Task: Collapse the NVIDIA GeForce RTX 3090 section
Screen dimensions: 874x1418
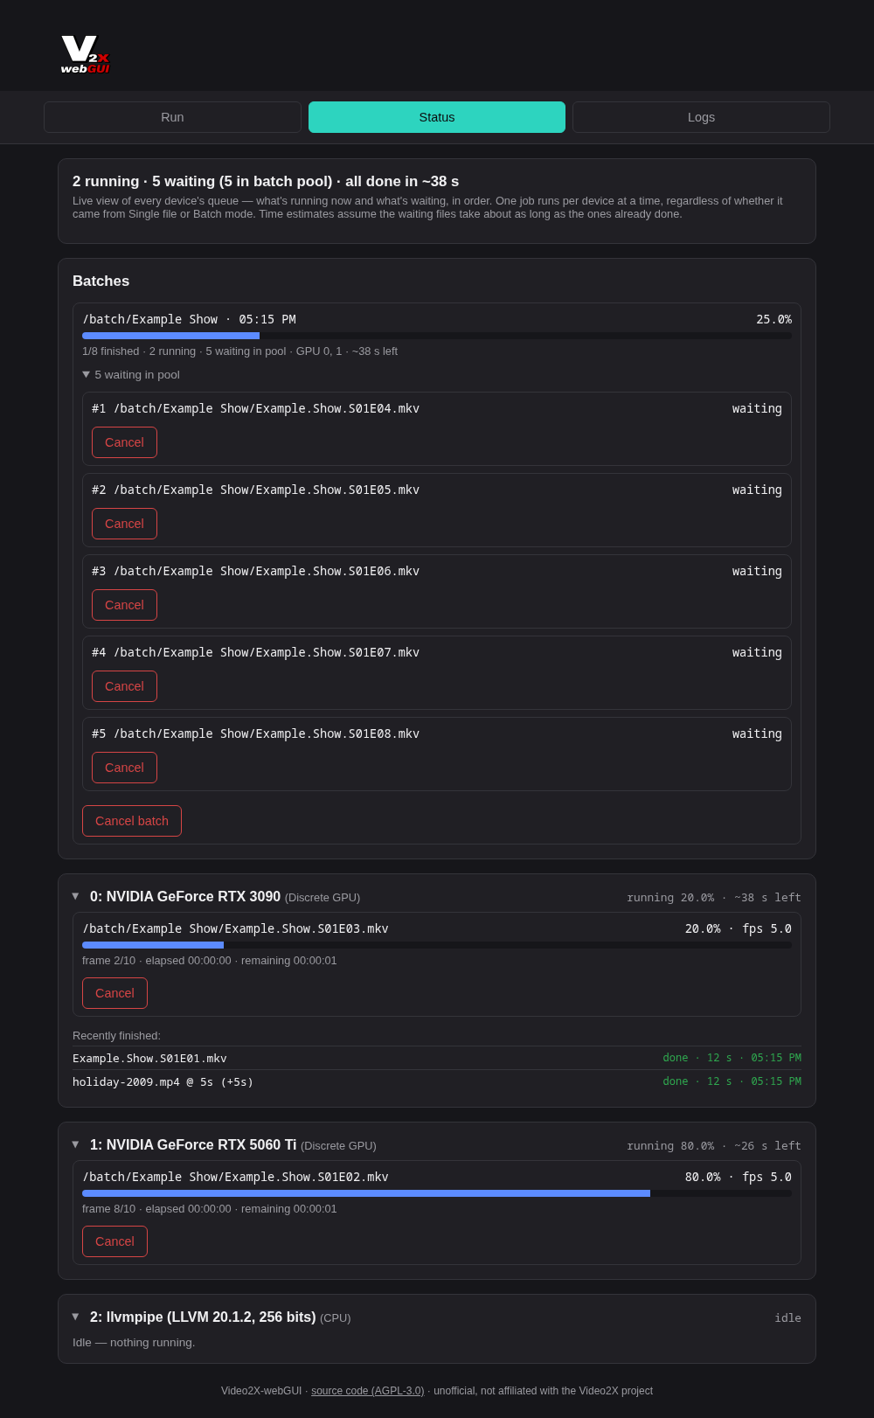Action: tap(75, 896)
